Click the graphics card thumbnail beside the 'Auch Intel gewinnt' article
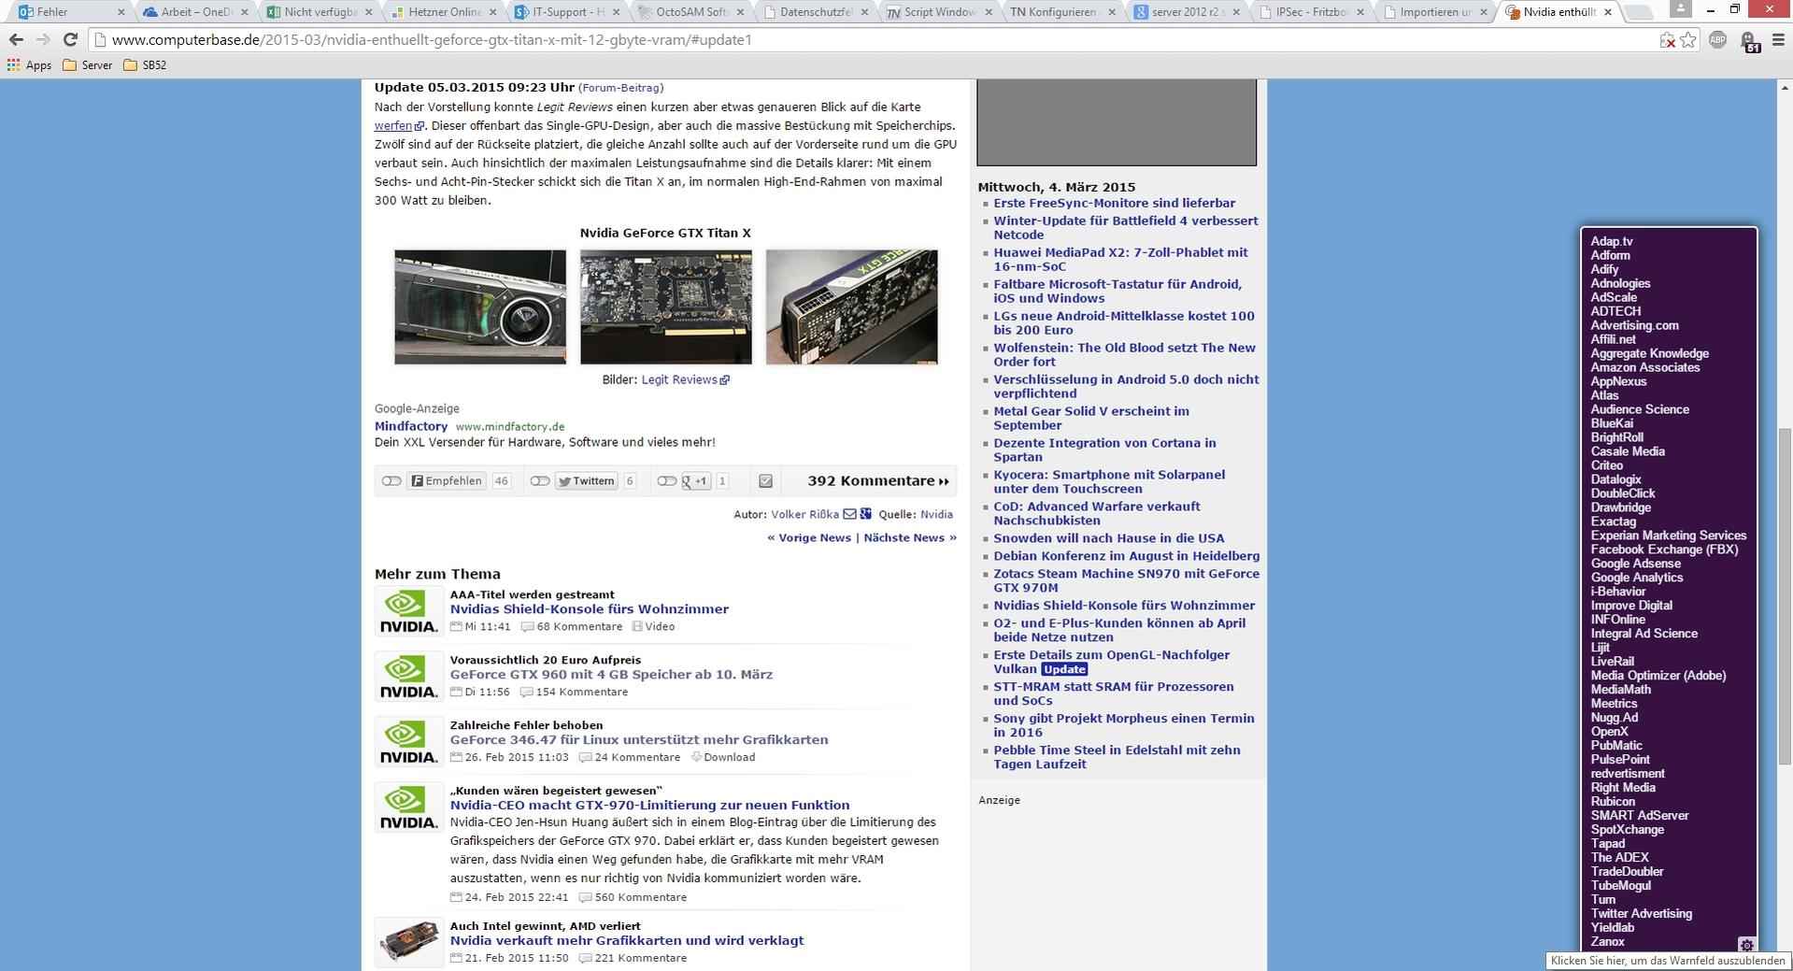 [x=409, y=942]
